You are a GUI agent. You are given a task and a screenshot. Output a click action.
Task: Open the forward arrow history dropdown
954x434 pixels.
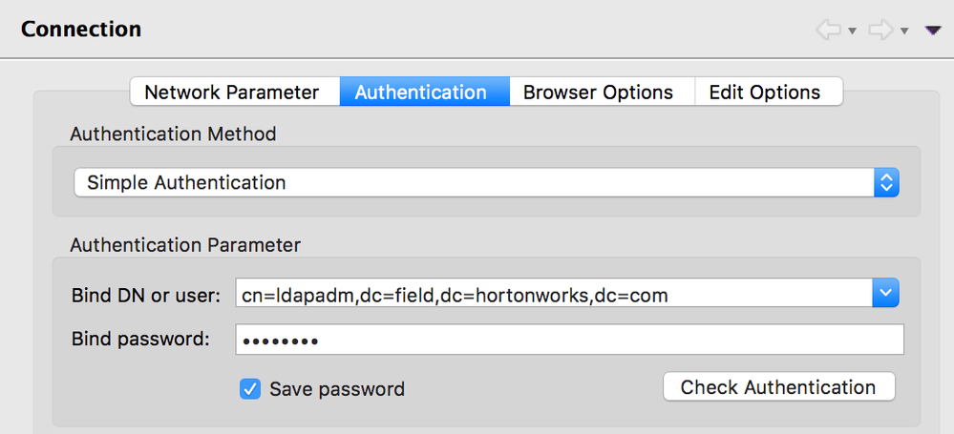pyautogui.click(x=904, y=31)
